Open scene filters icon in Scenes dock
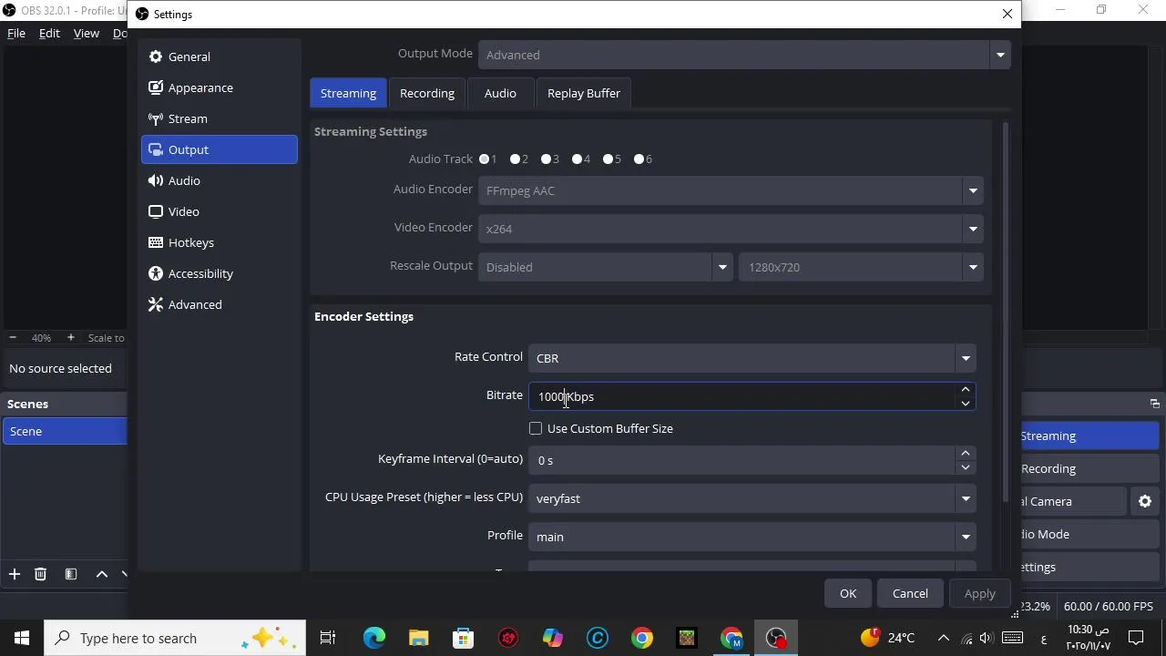1166x656 pixels. tap(70, 574)
